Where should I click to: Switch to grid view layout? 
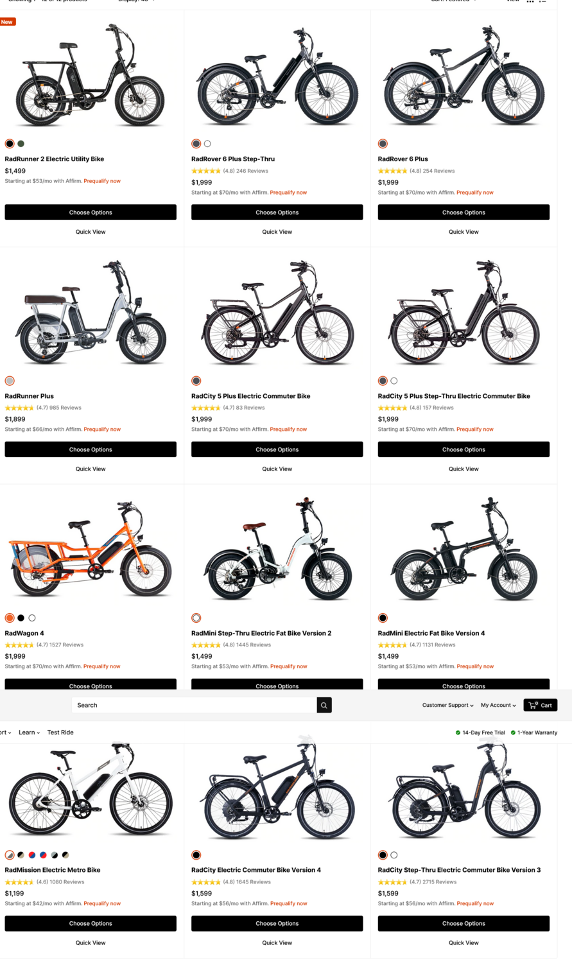tap(530, 2)
